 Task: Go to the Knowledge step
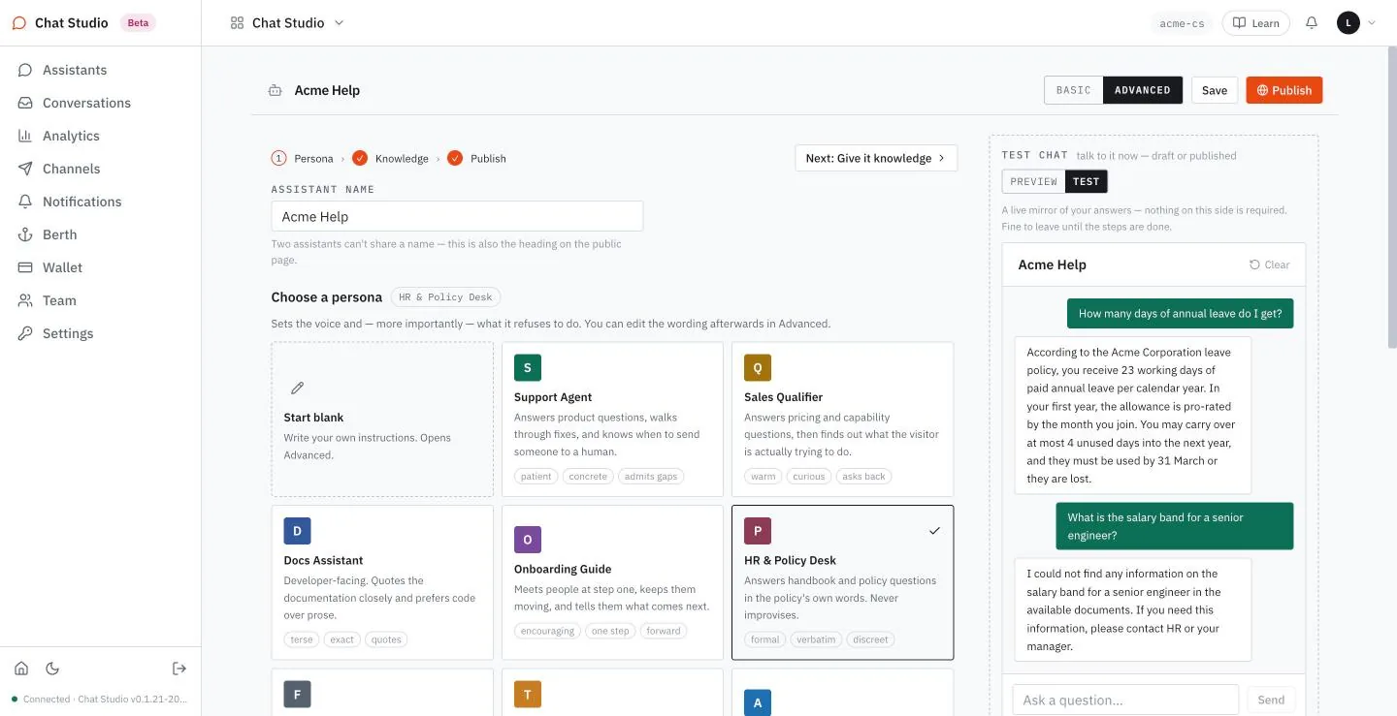pyautogui.click(x=390, y=158)
